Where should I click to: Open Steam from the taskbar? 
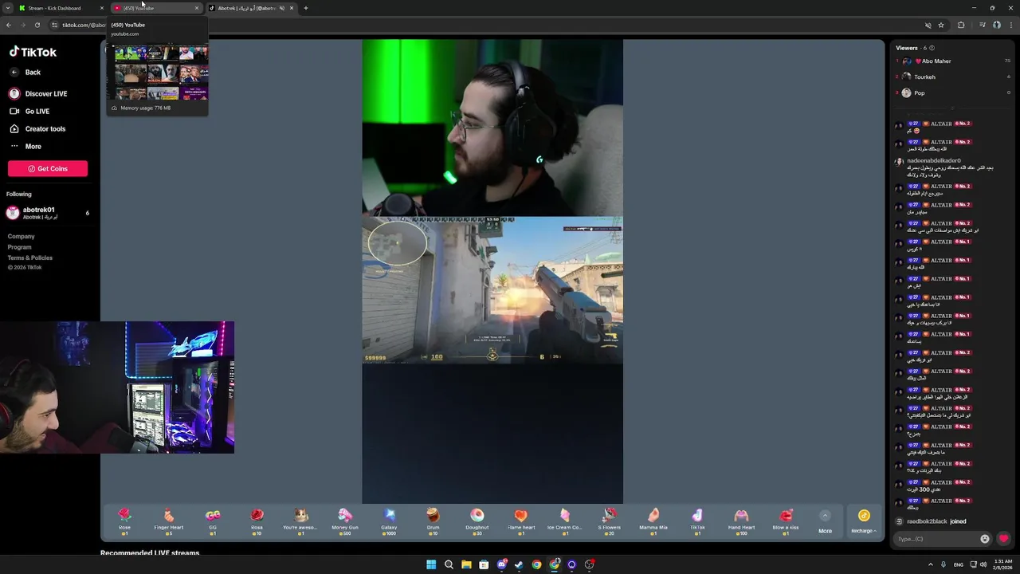coord(519,564)
